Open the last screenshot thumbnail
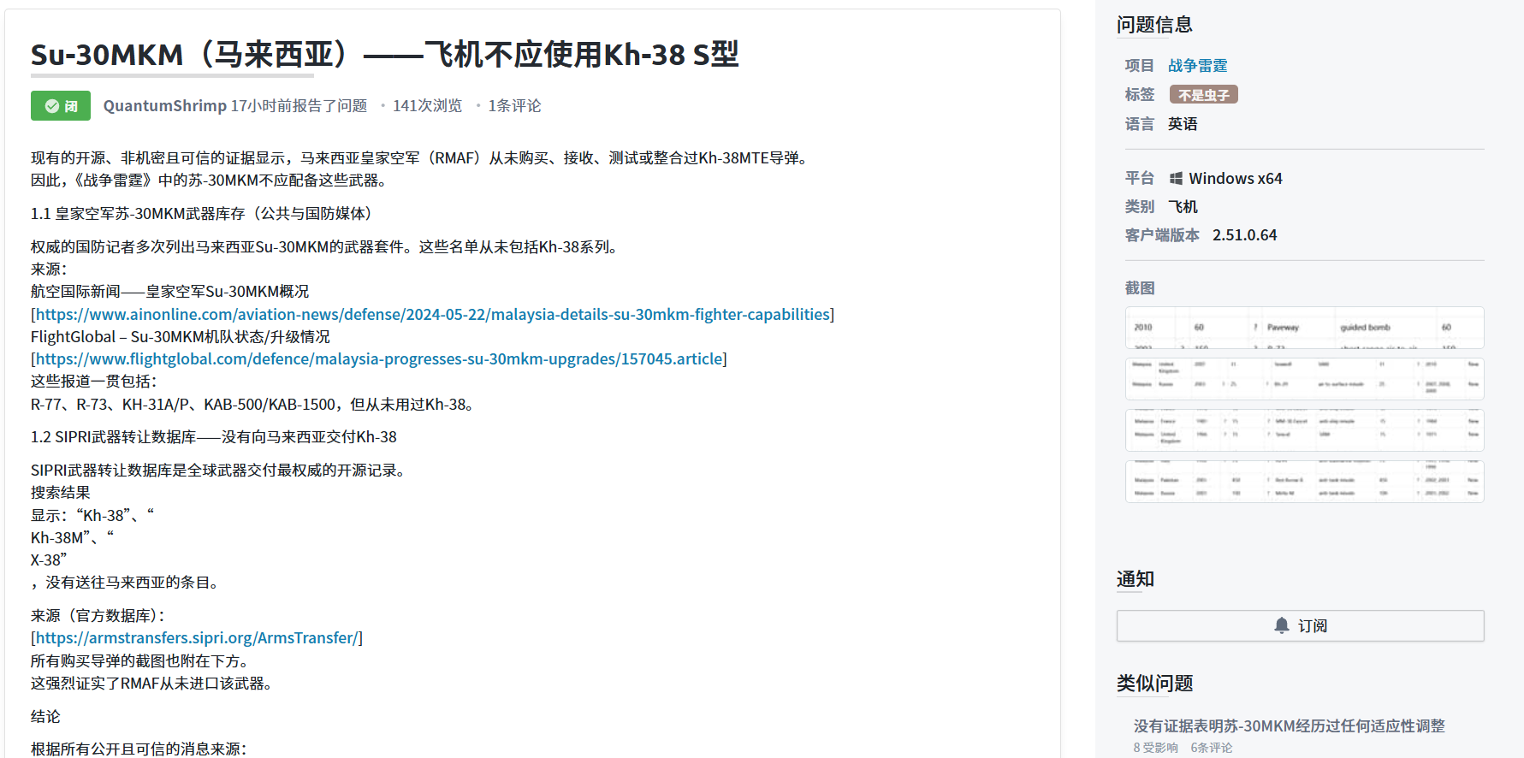Screen dimensions: 1524x758 point(1303,482)
